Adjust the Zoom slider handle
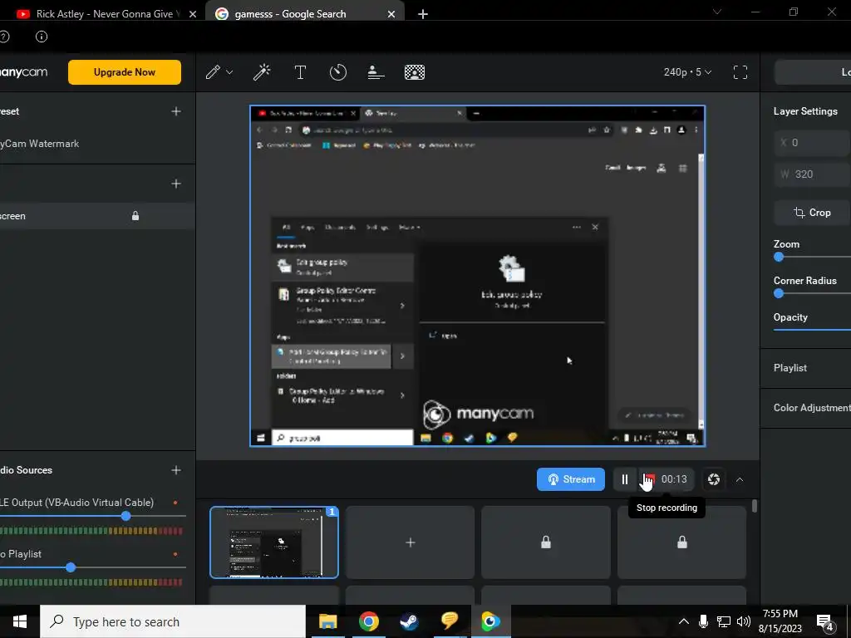 (x=779, y=258)
